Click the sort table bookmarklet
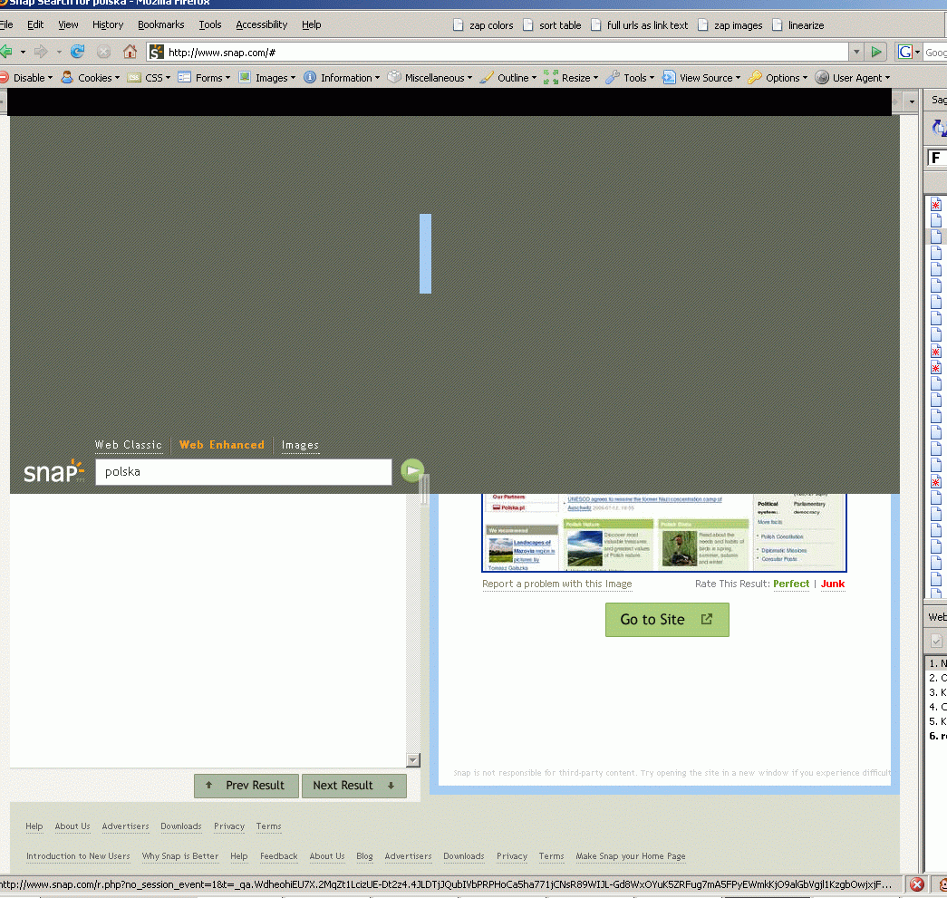Screen dimensions: 947x898 coord(552,25)
